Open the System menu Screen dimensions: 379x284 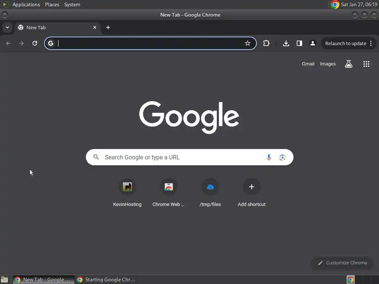coord(72,4)
